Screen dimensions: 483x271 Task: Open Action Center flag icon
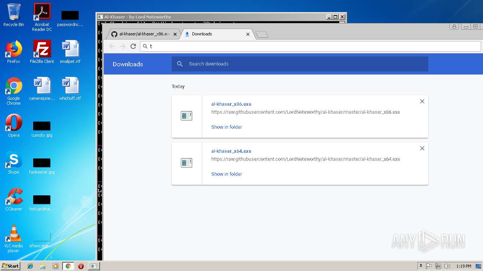pos(429,266)
